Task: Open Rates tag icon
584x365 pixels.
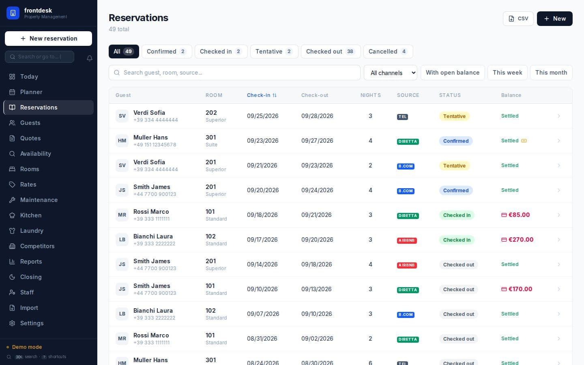Action: point(12,185)
